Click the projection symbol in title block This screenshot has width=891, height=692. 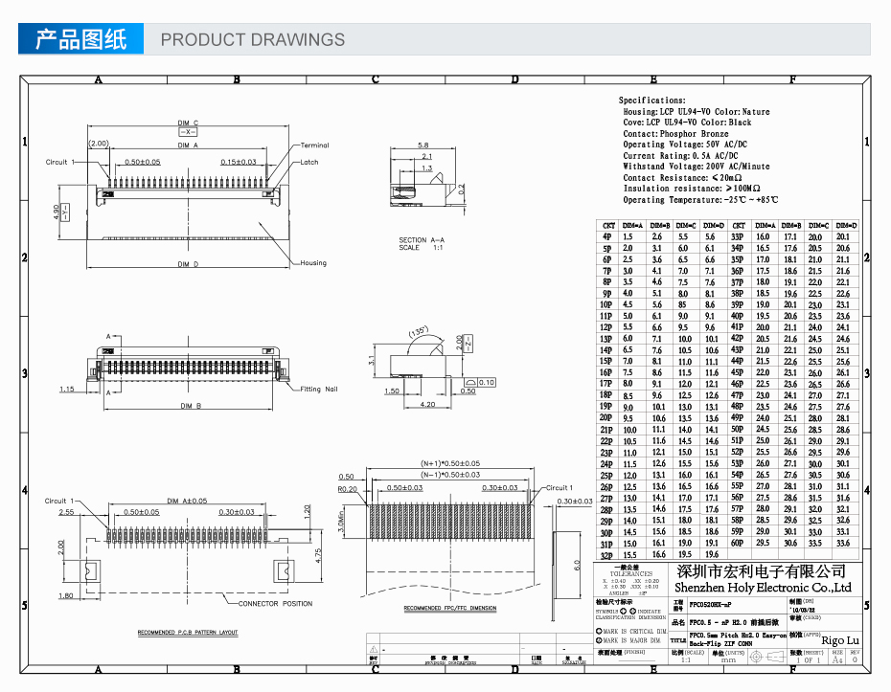[x=768, y=657]
